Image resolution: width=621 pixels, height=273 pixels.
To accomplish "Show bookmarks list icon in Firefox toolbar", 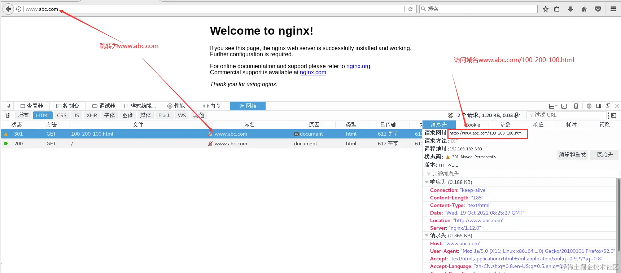I will coord(557,9).
